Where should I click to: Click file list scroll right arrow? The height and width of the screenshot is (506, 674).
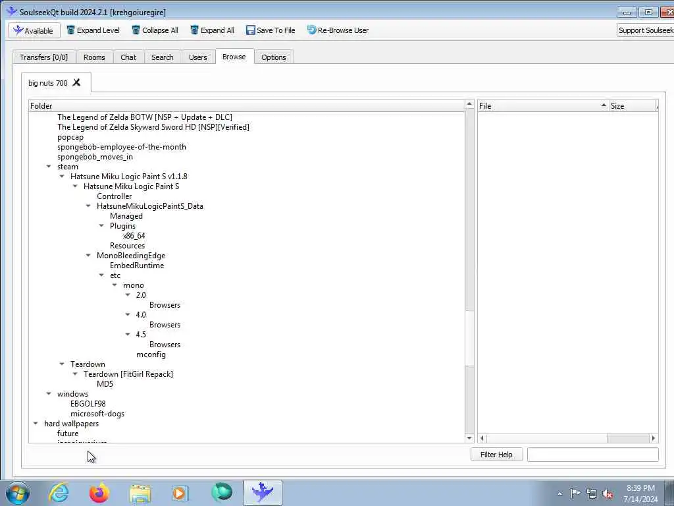[x=654, y=438]
